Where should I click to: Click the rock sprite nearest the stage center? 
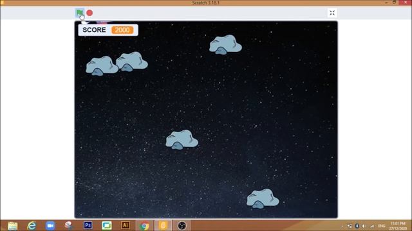182,140
